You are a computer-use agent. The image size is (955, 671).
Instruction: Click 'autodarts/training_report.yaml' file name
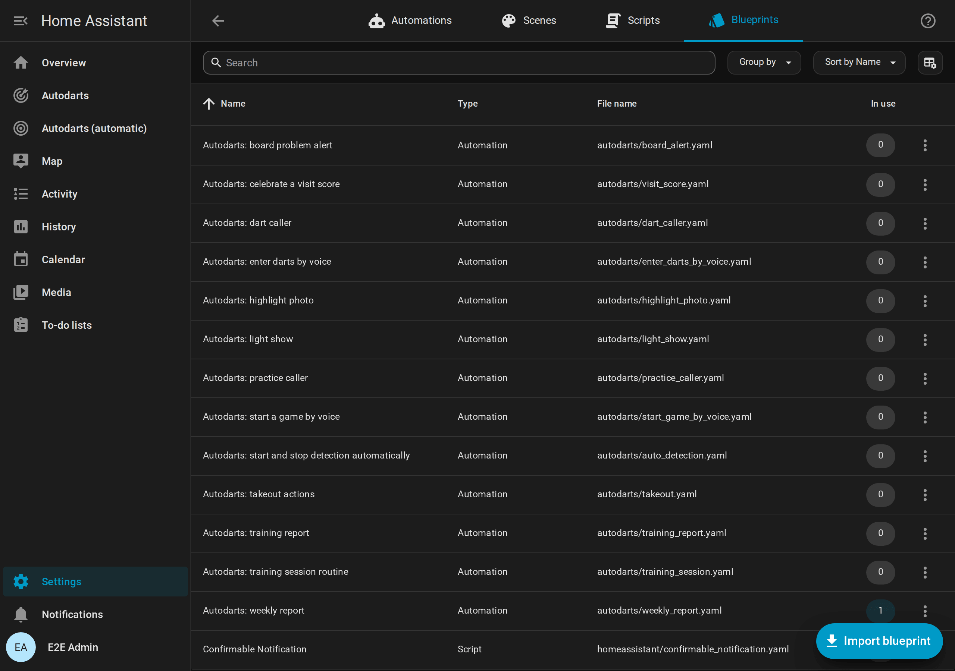coord(661,533)
